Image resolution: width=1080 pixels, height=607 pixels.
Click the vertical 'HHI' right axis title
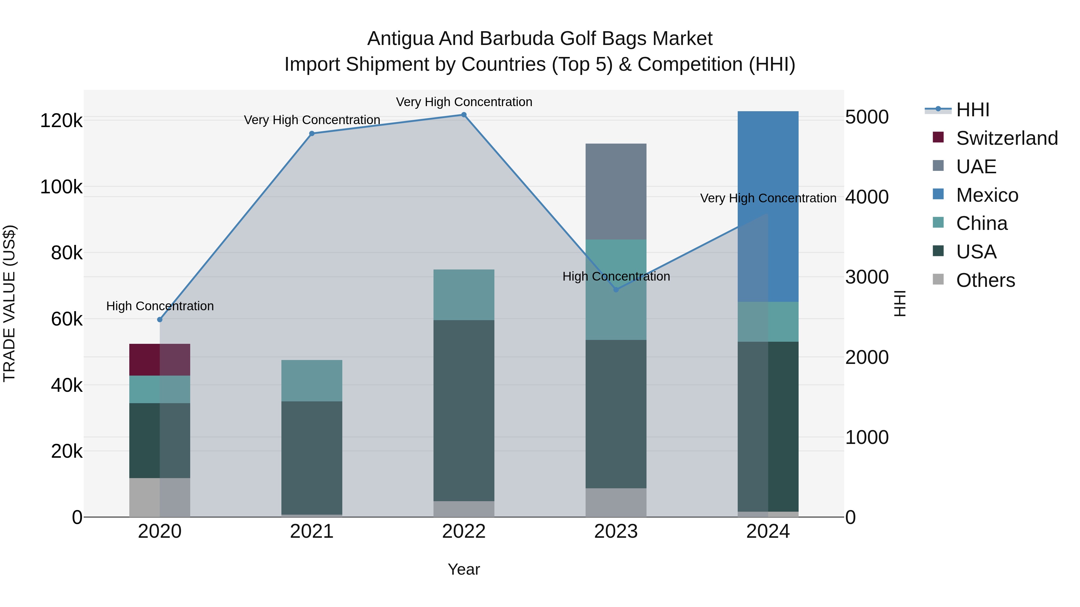[900, 303]
